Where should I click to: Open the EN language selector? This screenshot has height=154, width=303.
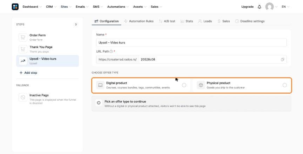(285, 7)
